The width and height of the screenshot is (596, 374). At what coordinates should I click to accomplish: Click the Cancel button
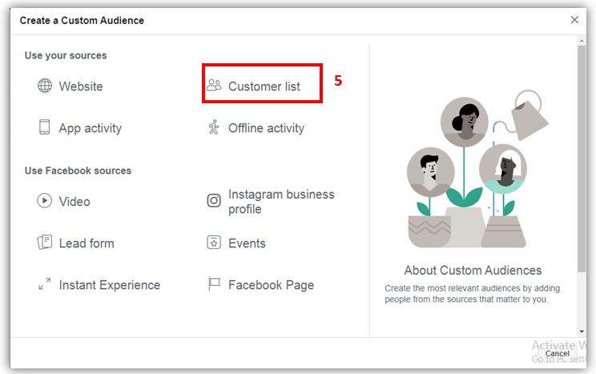click(x=558, y=353)
